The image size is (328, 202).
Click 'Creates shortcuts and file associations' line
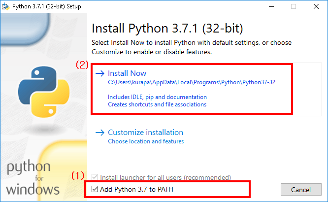(x=157, y=104)
